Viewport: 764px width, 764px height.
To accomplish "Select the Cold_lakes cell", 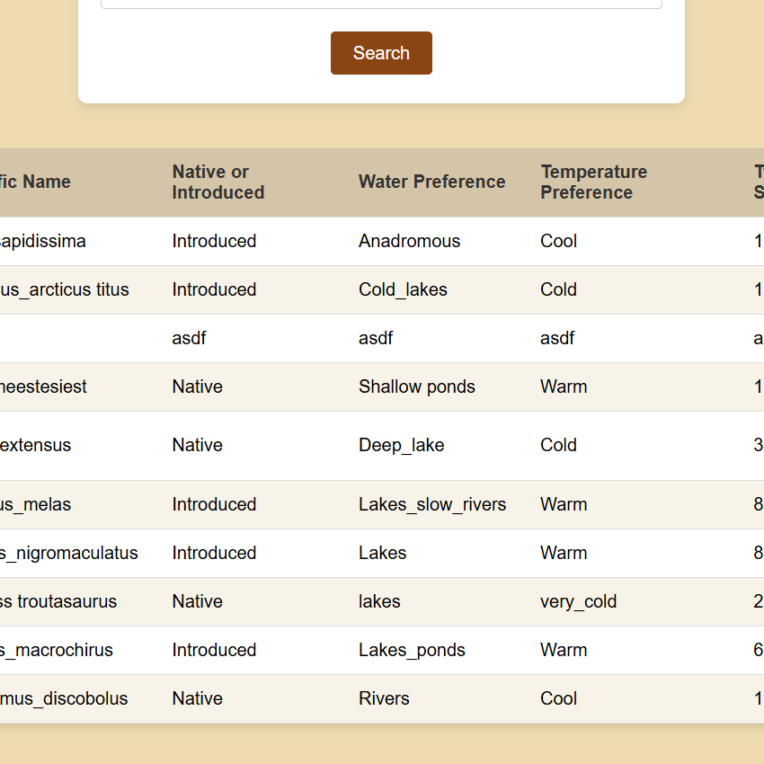I will (403, 289).
